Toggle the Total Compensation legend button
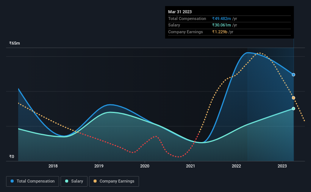Screen dimensions: 311x192 (x=33, y=181)
